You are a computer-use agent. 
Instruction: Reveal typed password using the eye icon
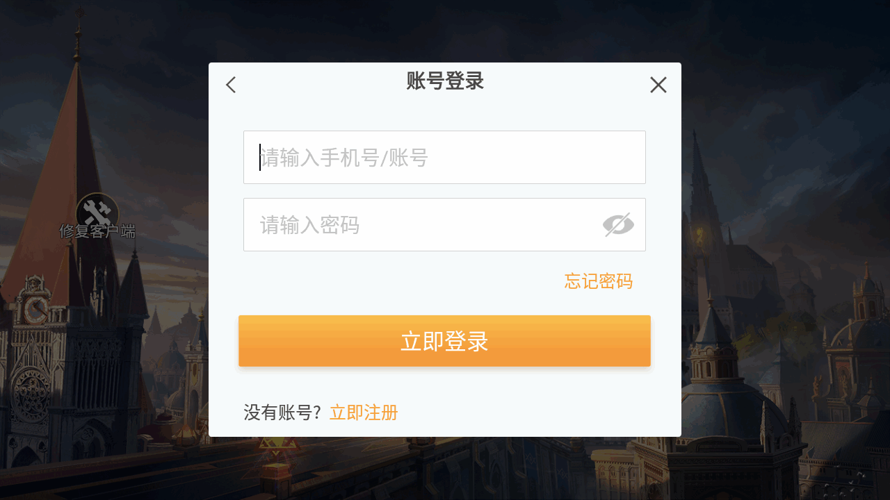[x=618, y=225]
